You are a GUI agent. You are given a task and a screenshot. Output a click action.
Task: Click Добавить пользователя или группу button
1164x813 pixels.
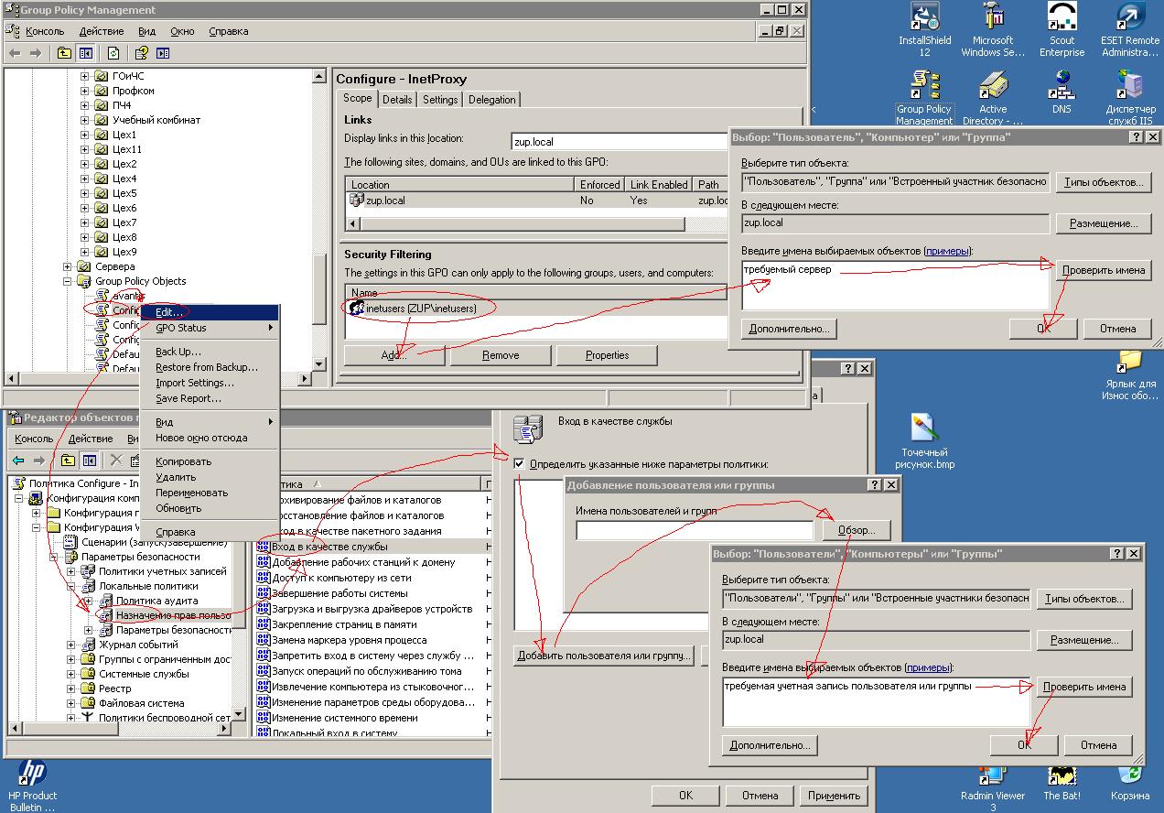(604, 656)
